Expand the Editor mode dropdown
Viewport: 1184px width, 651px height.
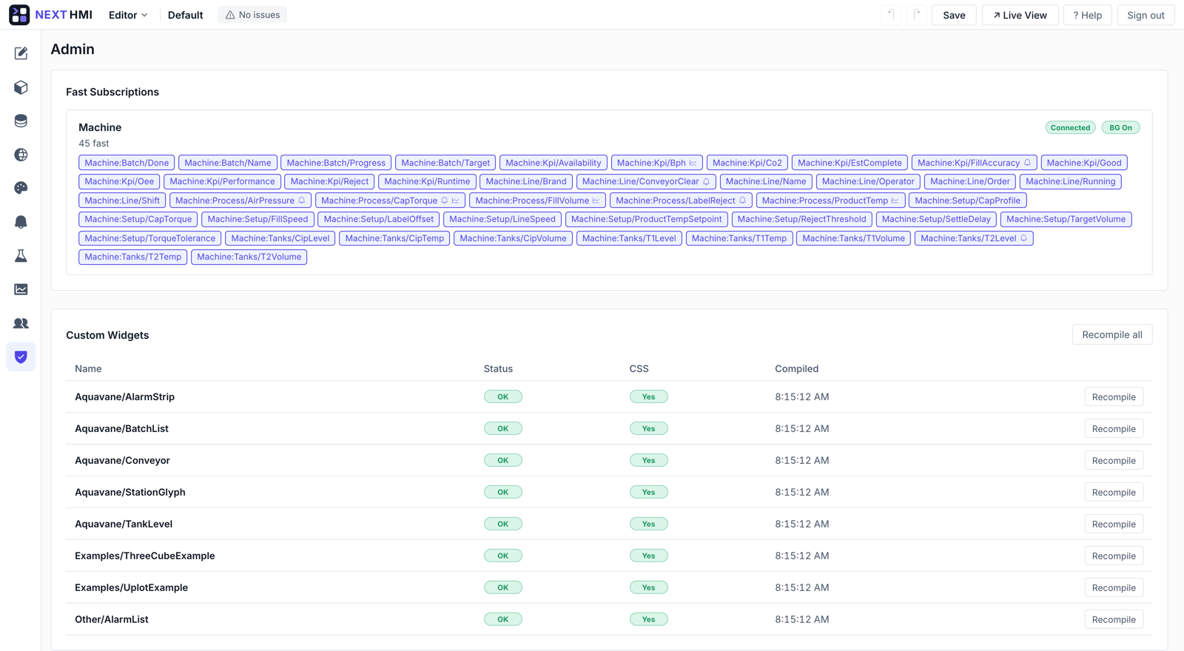128,15
